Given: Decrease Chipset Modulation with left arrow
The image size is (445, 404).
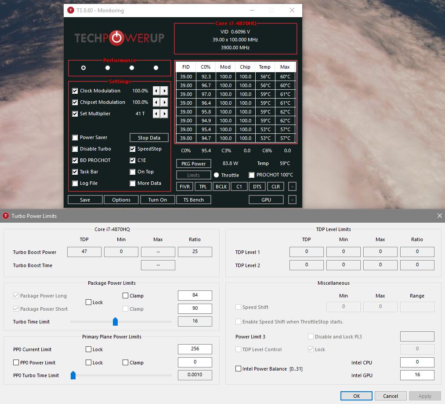Looking at the screenshot, I should point(156,102).
